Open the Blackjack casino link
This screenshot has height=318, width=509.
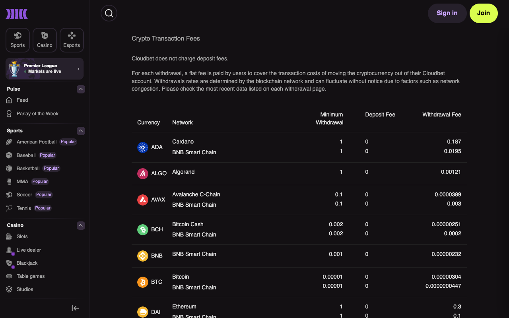tap(27, 263)
